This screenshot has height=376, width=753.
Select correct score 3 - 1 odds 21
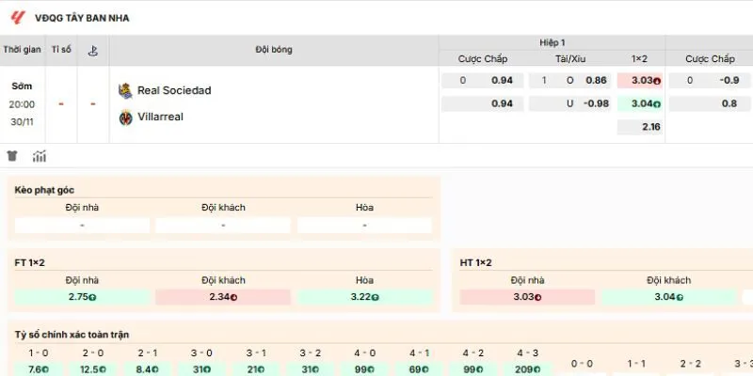coord(256,369)
